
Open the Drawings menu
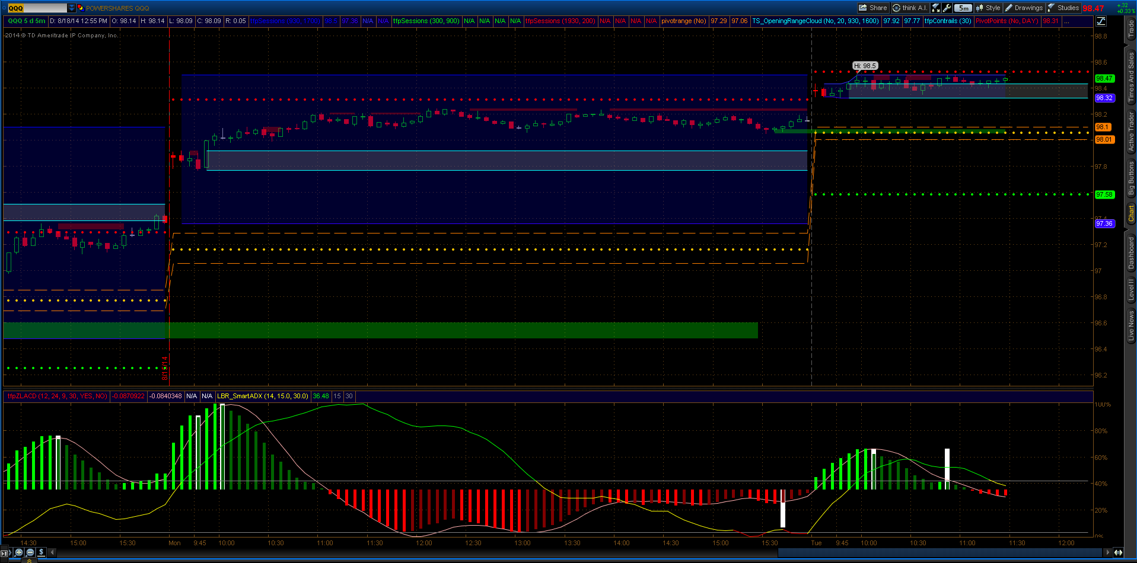click(x=1024, y=8)
